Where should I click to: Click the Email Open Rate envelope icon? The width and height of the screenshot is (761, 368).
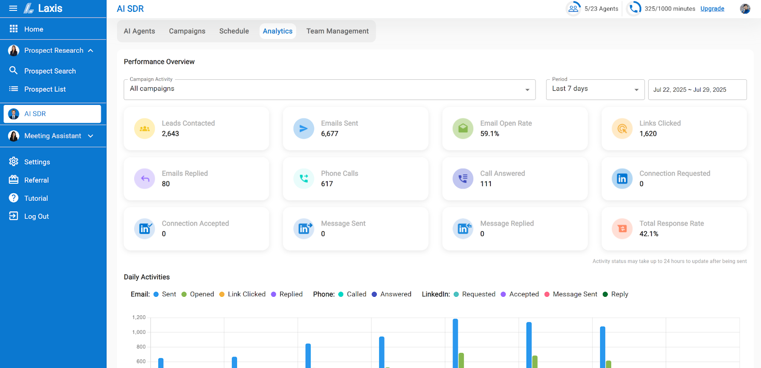(x=463, y=129)
